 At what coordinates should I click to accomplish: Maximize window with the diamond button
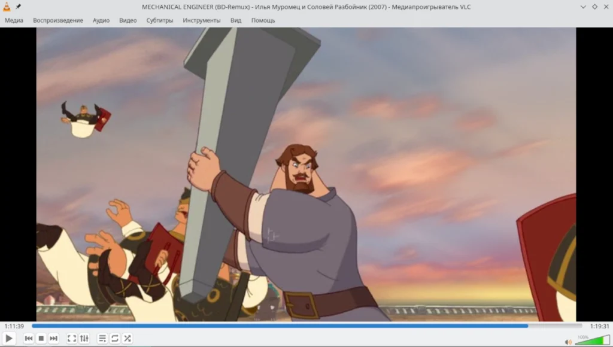pos(594,7)
